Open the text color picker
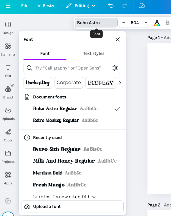This screenshot has height=216, width=171. (157, 23)
